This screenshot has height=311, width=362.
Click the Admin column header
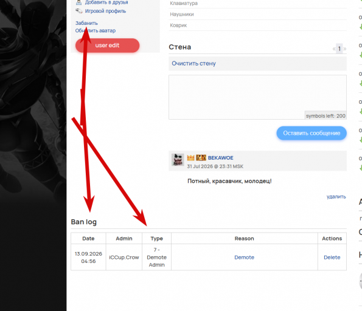point(124,238)
